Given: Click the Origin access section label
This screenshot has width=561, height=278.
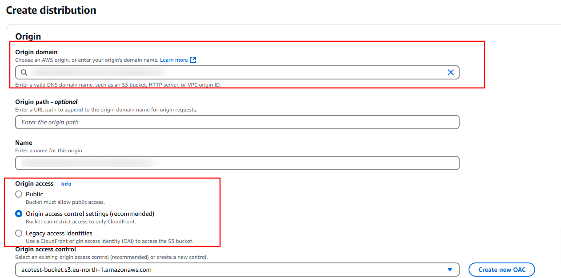Looking at the screenshot, I should (34, 183).
